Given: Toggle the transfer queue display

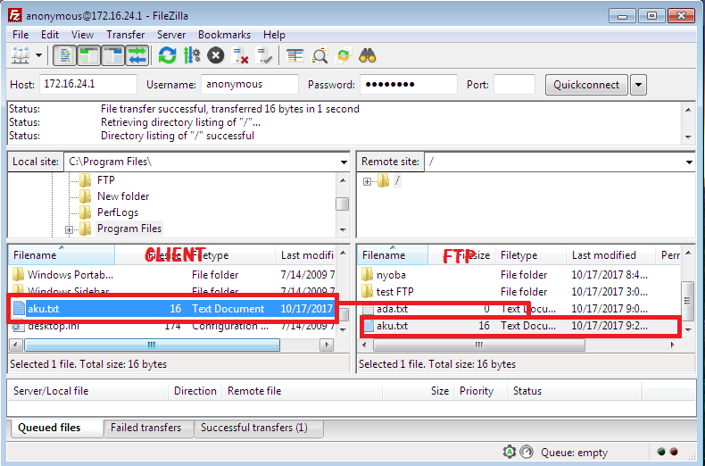Looking at the screenshot, I should pos(137,55).
